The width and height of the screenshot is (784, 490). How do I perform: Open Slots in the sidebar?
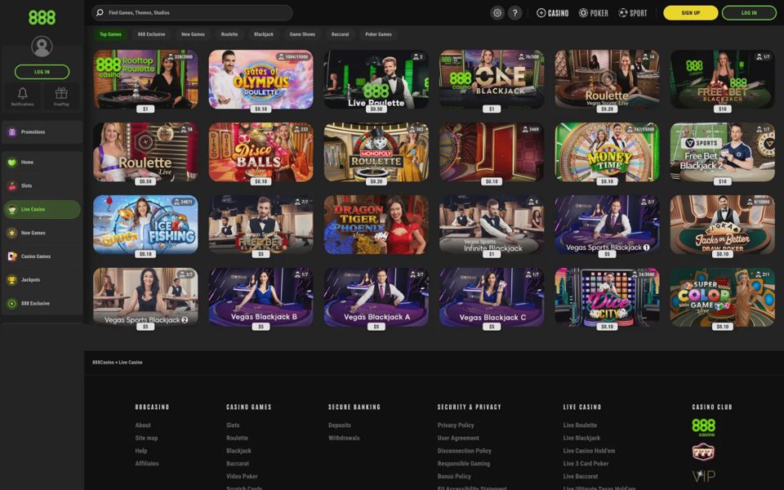click(x=42, y=185)
